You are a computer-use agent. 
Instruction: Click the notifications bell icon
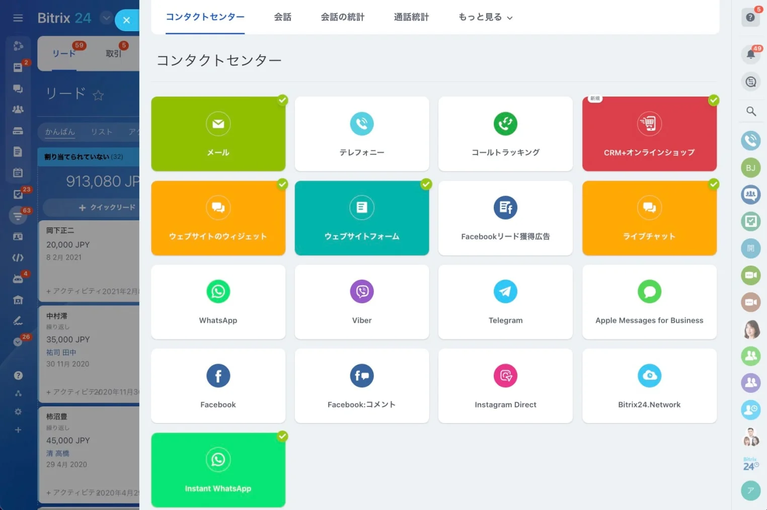tap(750, 54)
